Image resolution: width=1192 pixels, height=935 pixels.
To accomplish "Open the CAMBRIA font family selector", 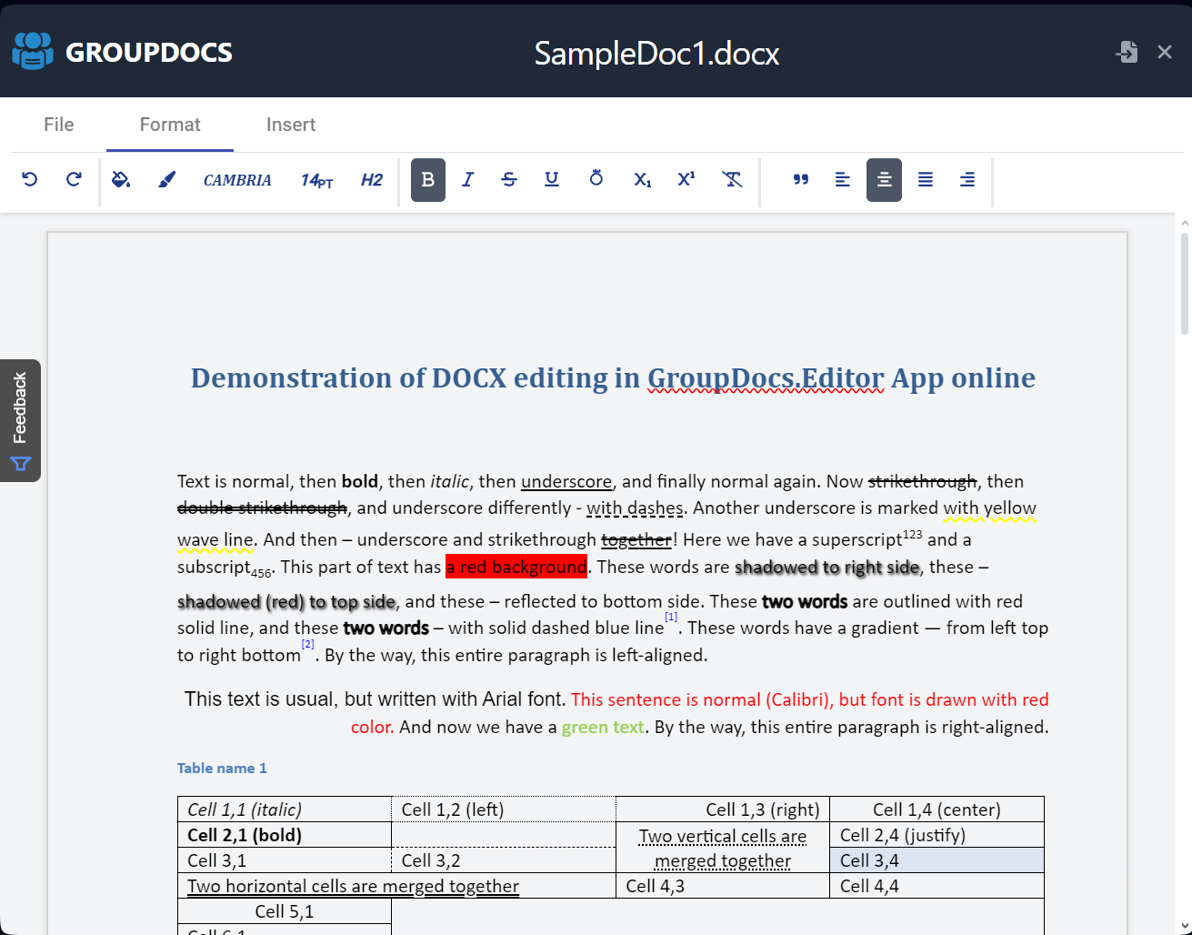I will point(236,180).
